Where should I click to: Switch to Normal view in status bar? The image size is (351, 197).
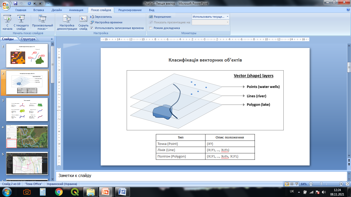(287, 184)
